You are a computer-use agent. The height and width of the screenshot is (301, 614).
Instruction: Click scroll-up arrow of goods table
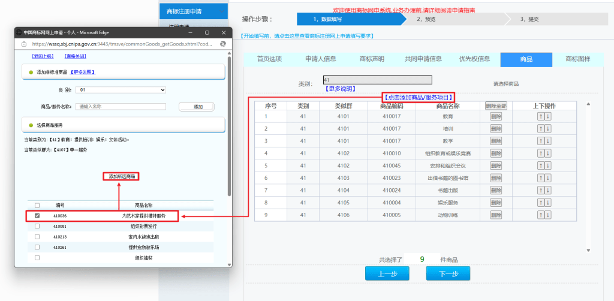pyautogui.click(x=588, y=104)
